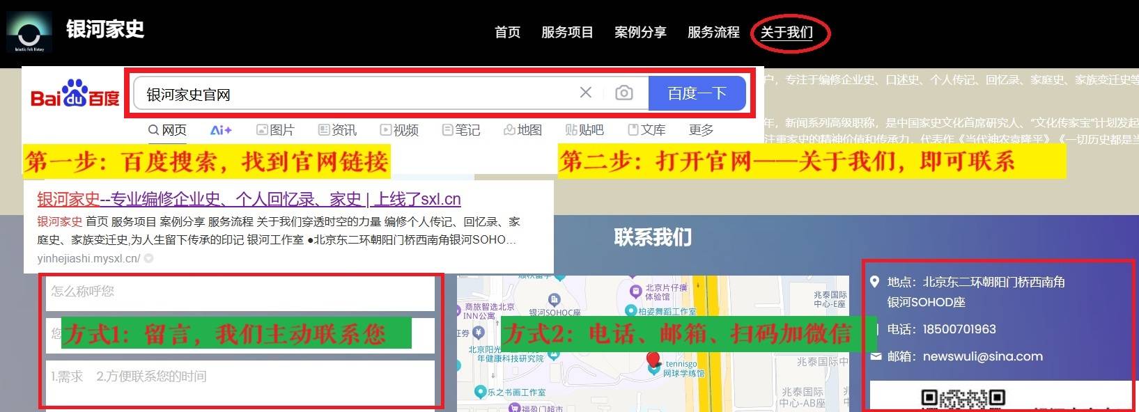
Task: Click the red location pin on the map
Action: tap(653, 360)
